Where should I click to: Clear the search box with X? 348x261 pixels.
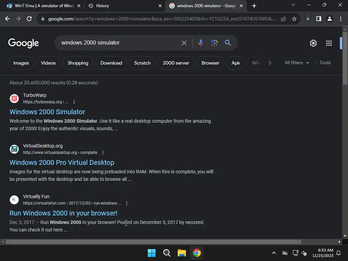pyautogui.click(x=184, y=42)
